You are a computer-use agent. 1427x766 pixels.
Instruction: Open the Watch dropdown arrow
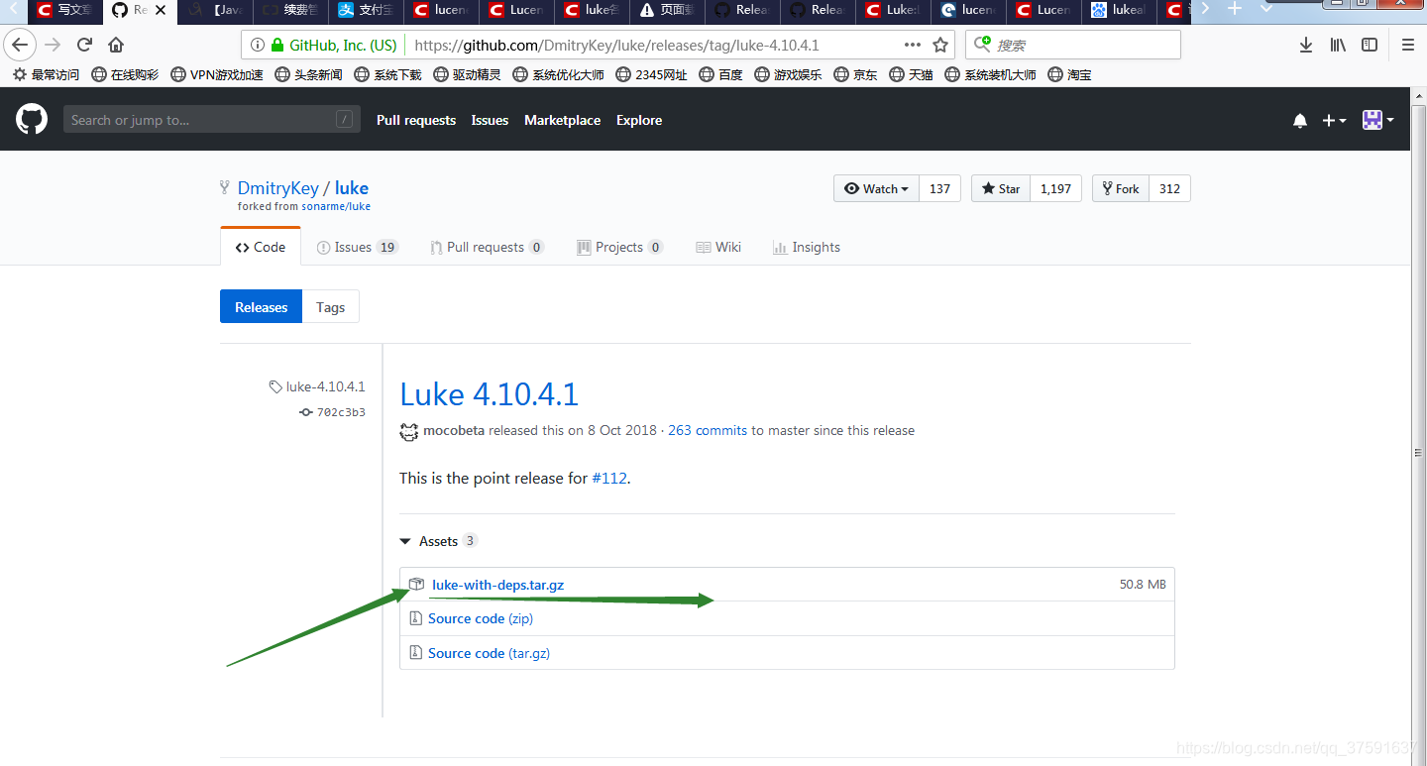pos(904,187)
